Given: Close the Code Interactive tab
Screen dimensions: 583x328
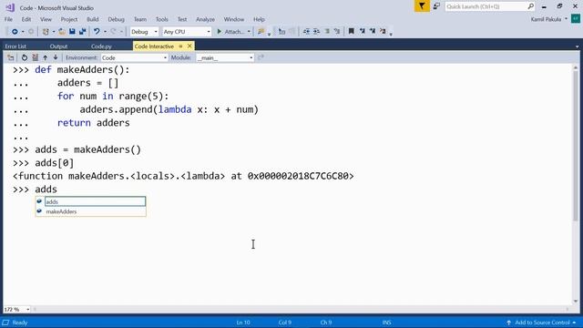Looking at the screenshot, I should click(x=189, y=46).
